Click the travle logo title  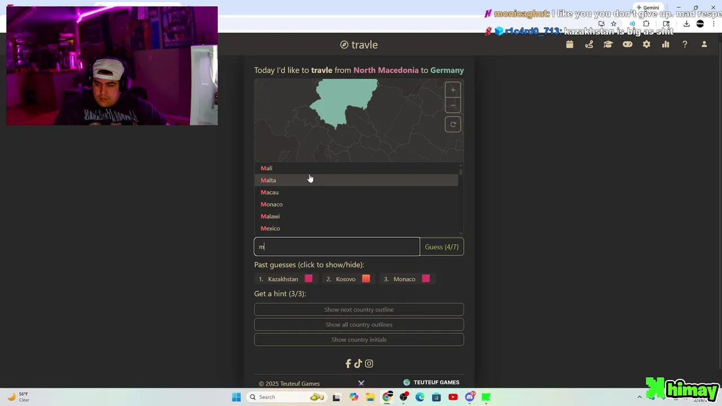click(x=359, y=45)
